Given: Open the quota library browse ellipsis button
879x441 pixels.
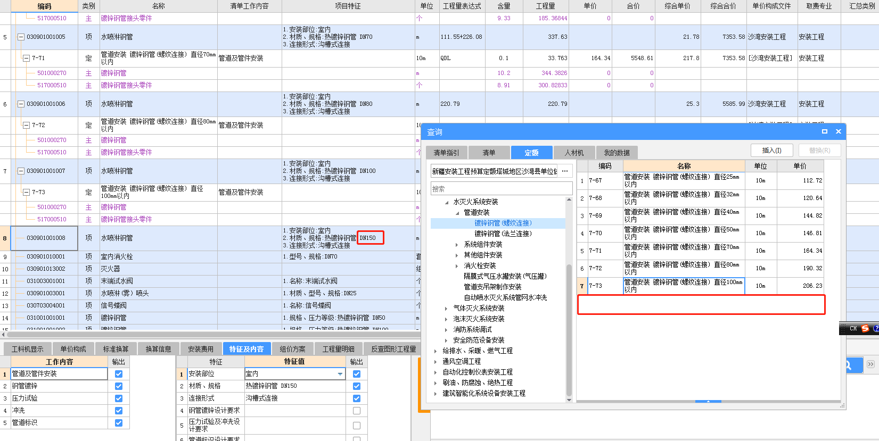Looking at the screenshot, I should pyautogui.click(x=565, y=171).
